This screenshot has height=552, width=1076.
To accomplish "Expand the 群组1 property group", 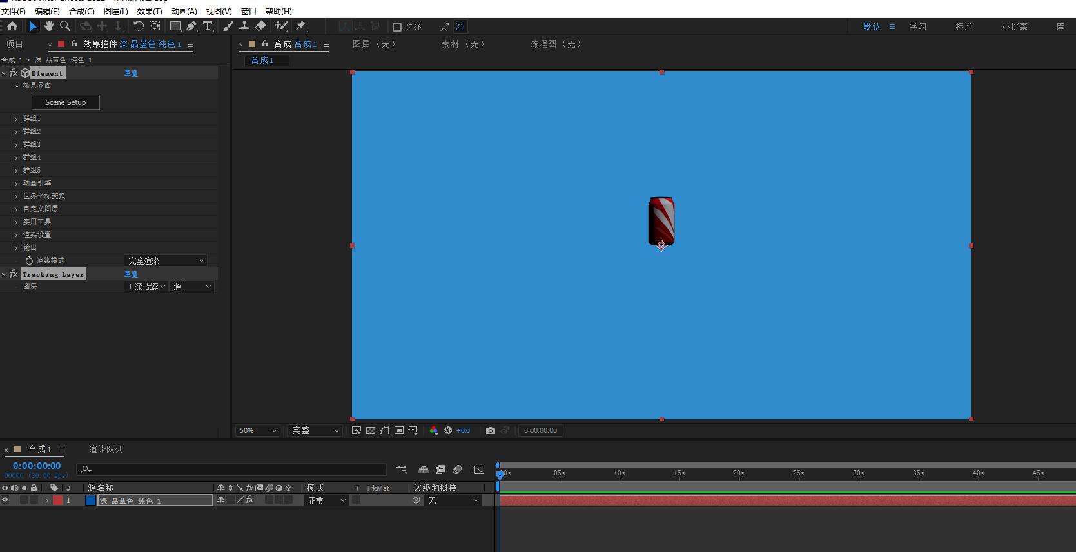I will [x=16, y=119].
